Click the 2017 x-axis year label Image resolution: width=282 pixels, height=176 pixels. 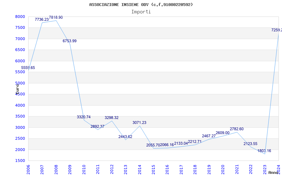coord(181,170)
